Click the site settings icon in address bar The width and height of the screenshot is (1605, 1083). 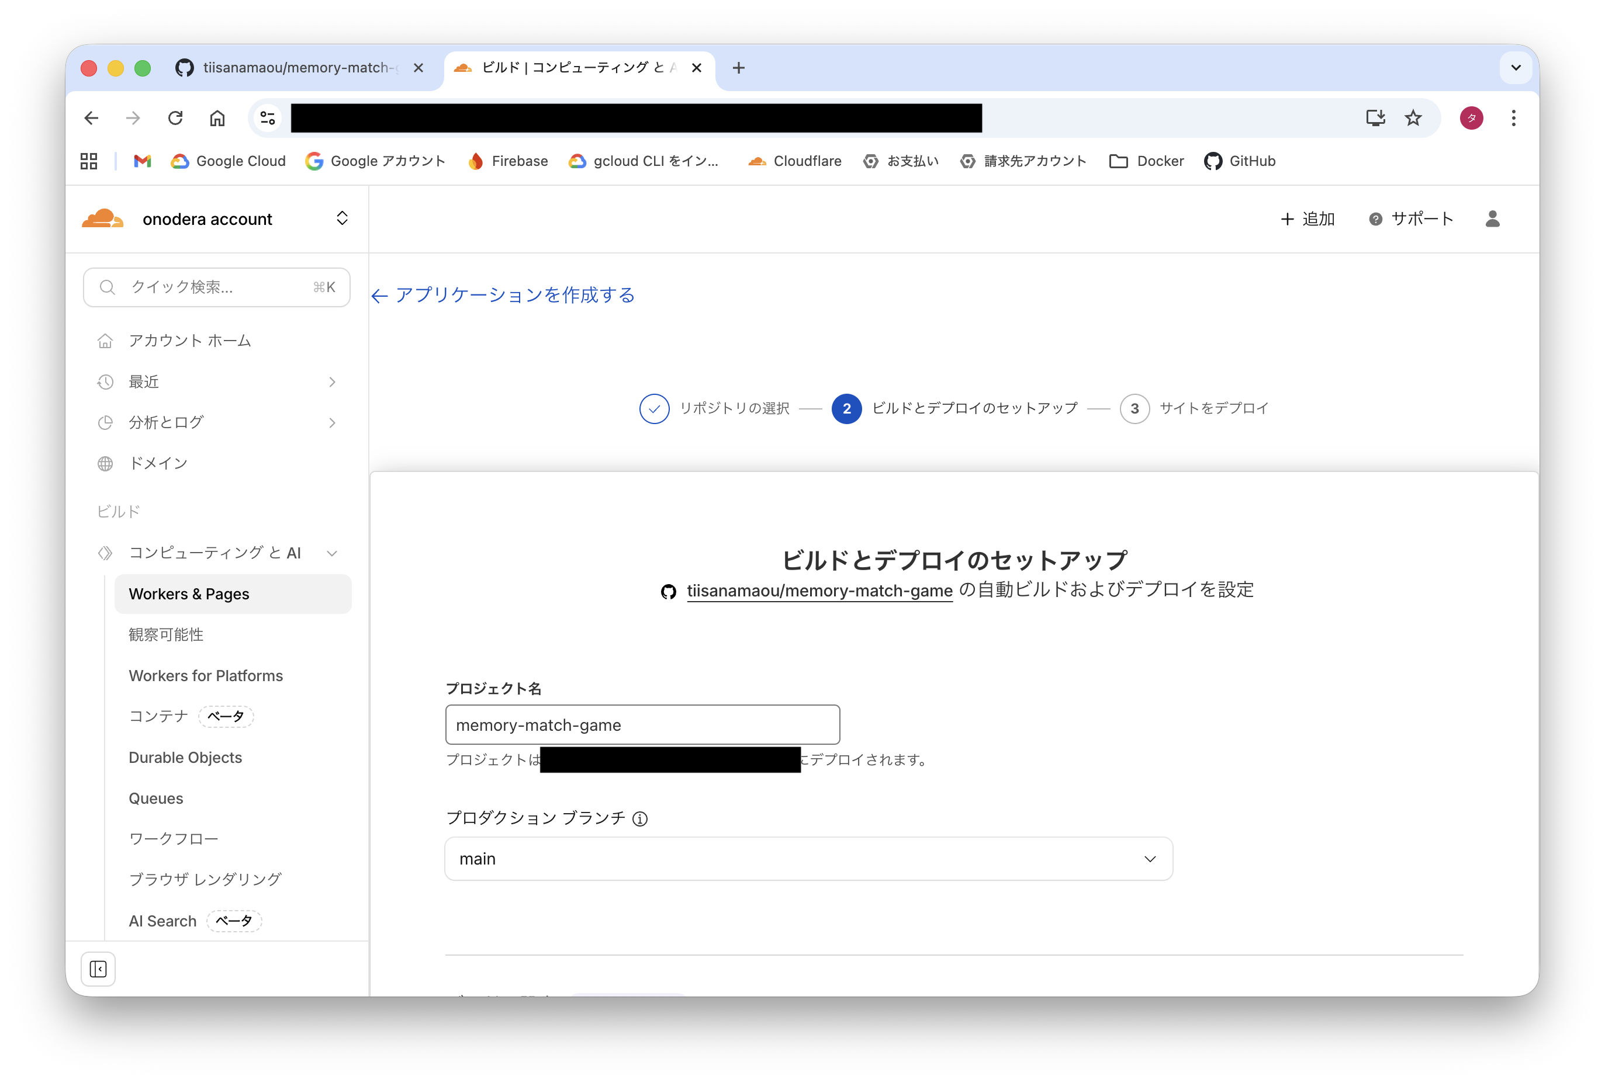click(268, 118)
